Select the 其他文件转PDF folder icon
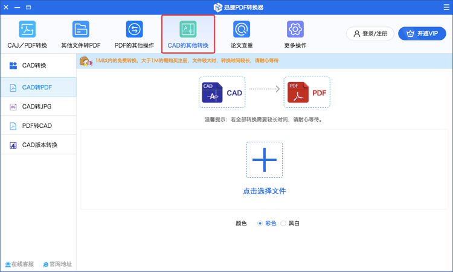 click(x=80, y=29)
